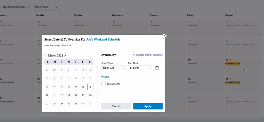Go to next Upcoming Schedule period arrow
This screenshot has height=122, width=264.
[28, 7]
